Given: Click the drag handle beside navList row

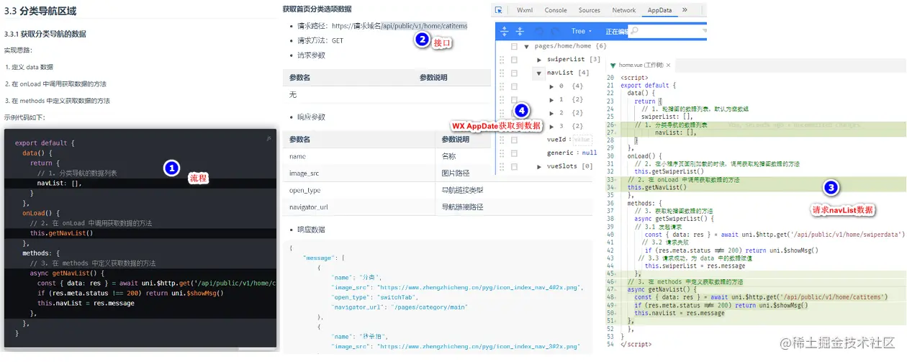Looking at the screenshot, I should tap(502, 73).
